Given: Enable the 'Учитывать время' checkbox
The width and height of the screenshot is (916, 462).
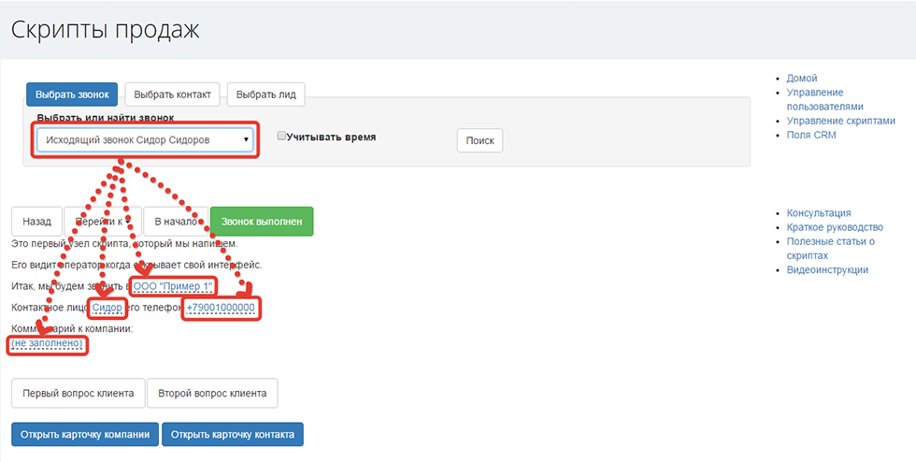Looking at the screenshot, I should pyautogui.click(x=282, y=137).
